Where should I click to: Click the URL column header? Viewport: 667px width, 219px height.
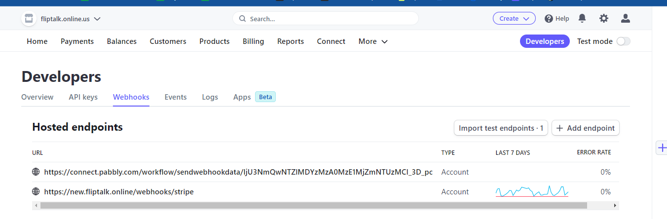click(37, 153)
